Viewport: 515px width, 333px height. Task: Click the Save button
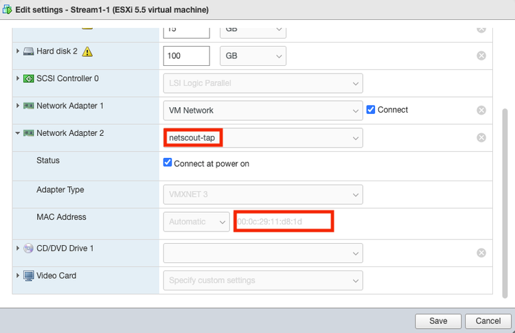tap(438, 321)
